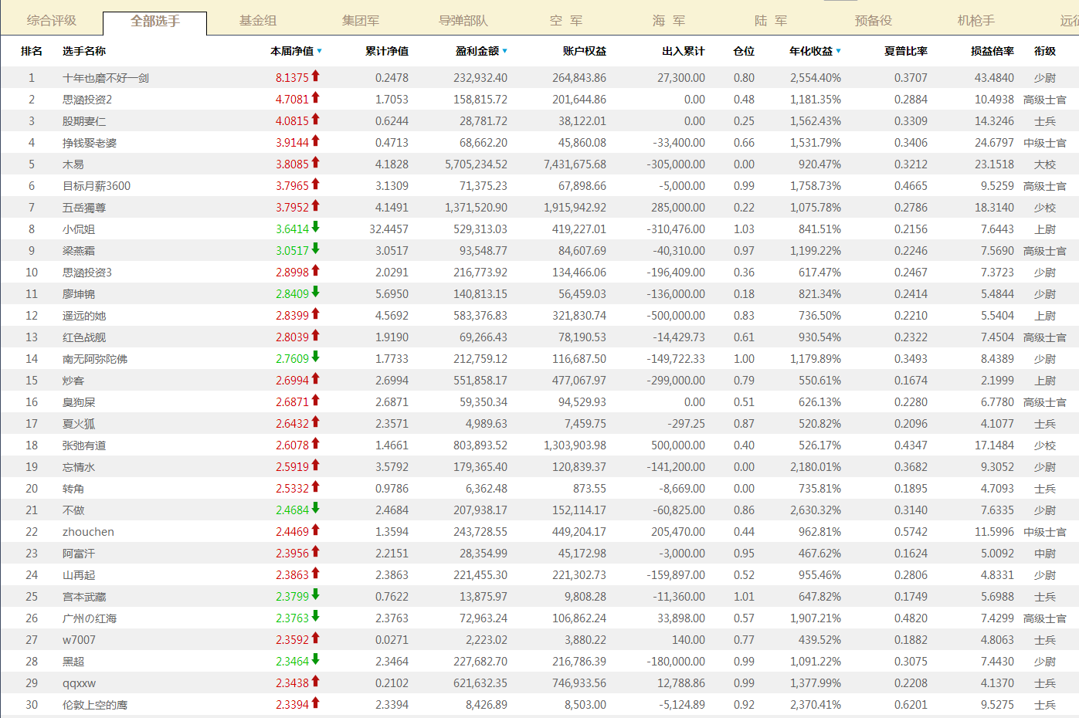Click green down arrow for 不做

(316, 508)
